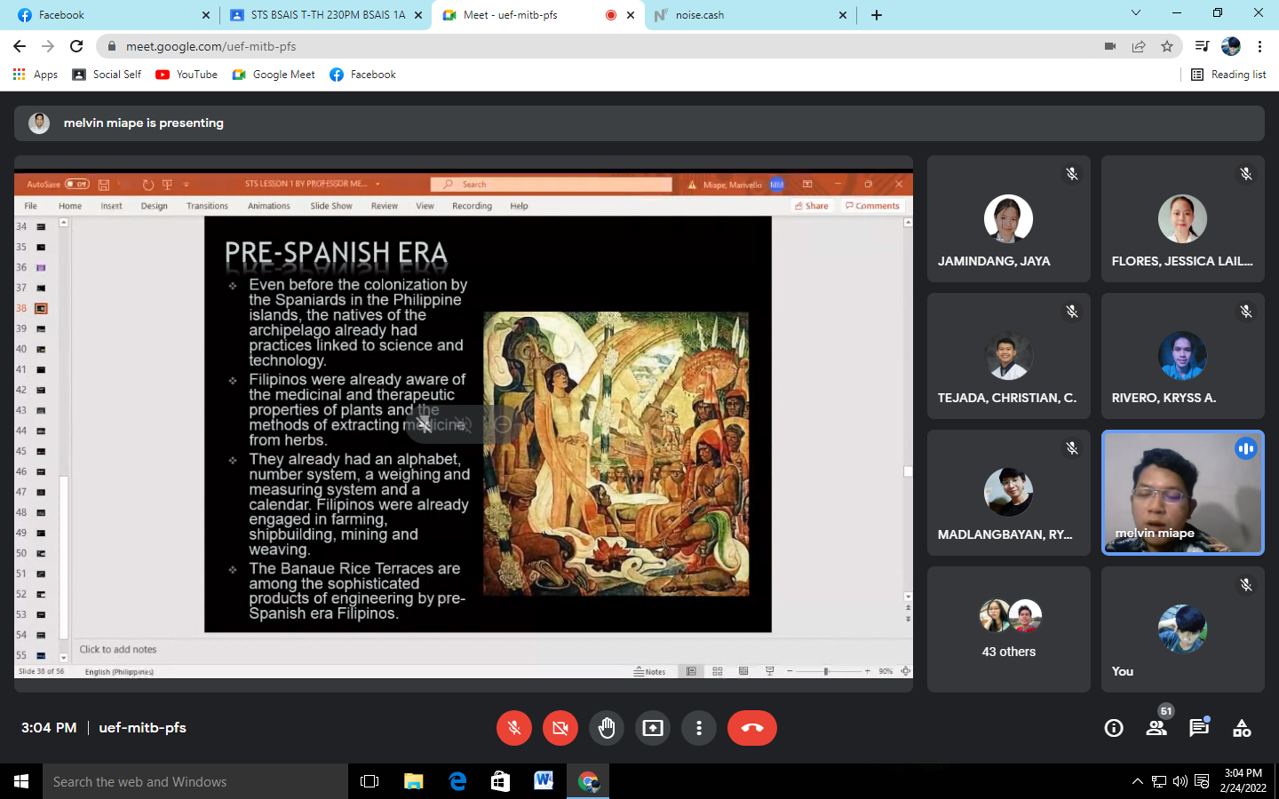Click the PowerPoint Save icon
1279x799 pixels.
tap(104, 185)
